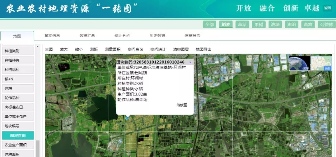Click 地图导出 to export the map
Viewport: 336px width, 157px height.
(x=203, y=49)
